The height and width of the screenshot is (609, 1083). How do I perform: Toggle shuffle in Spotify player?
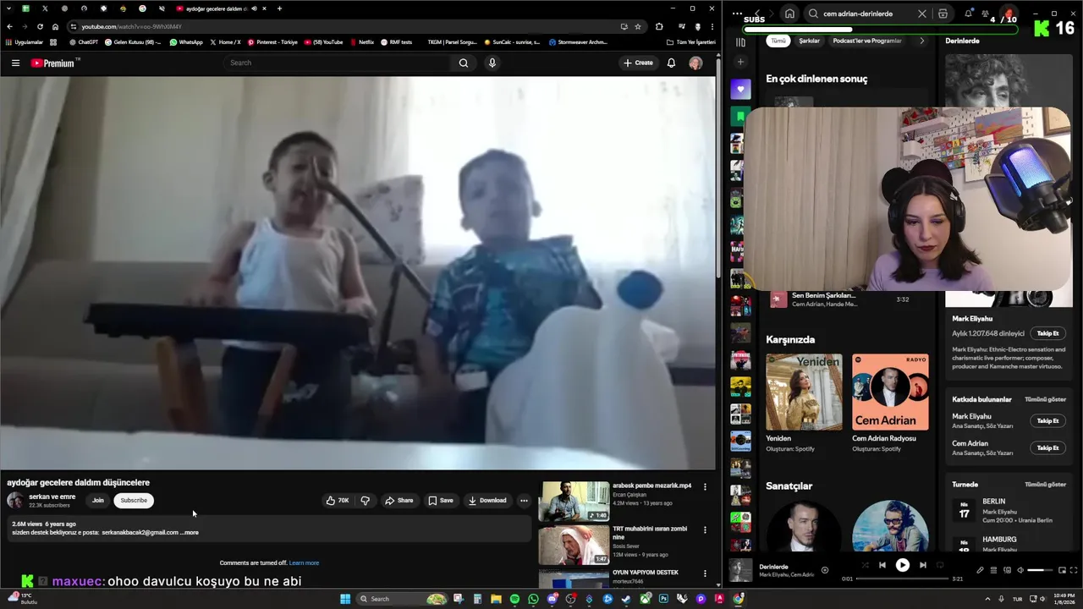pos(865,565)
